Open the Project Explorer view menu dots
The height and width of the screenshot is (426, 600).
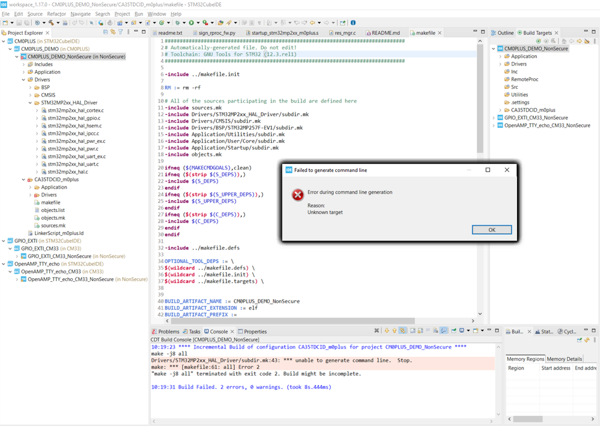(x=128, y=32)
